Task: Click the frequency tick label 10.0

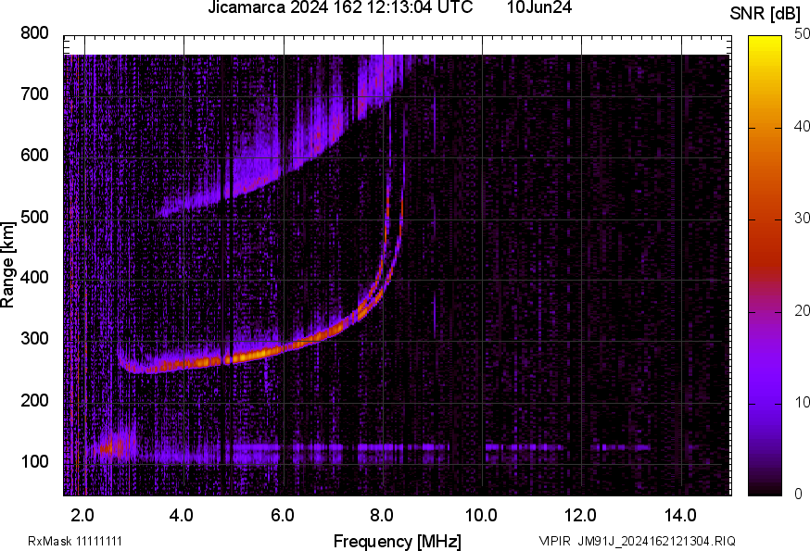Action: [481, 515]
